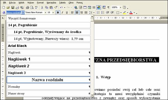This screenshot has width=168, height=100.
Task: Apply red font color
Action: pos(131,13)
